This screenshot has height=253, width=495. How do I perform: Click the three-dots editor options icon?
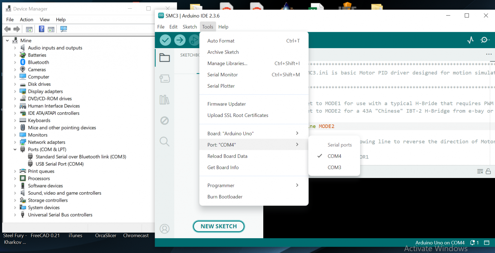click(489, 54)
